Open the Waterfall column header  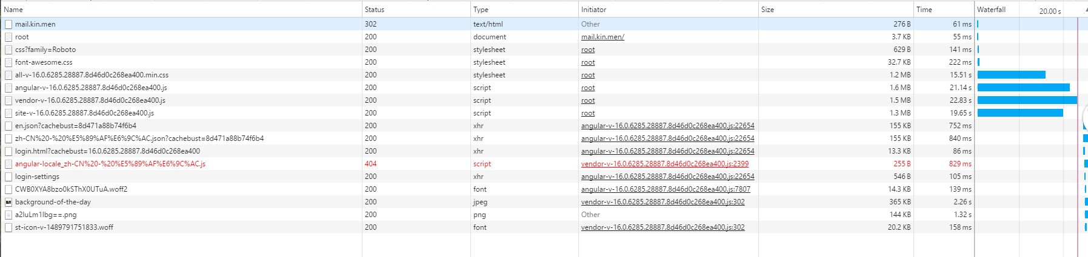coord(991,10)
